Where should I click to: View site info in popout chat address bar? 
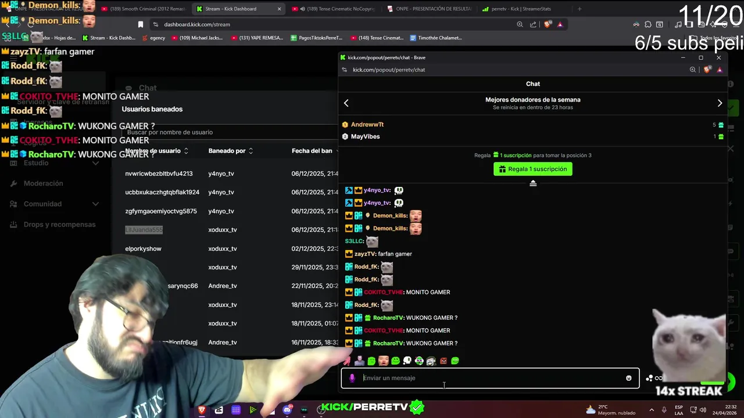345,70
